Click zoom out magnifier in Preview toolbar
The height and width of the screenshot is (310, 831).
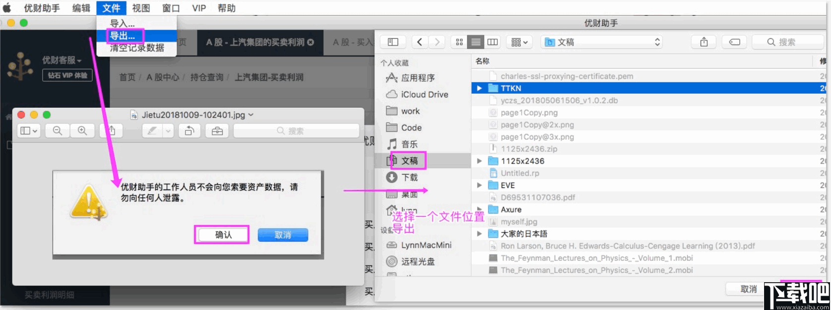58,131
